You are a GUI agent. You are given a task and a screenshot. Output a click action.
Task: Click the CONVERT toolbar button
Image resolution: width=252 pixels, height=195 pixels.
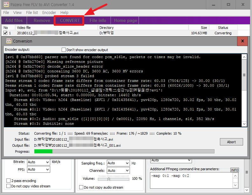(x=70, y=20)
